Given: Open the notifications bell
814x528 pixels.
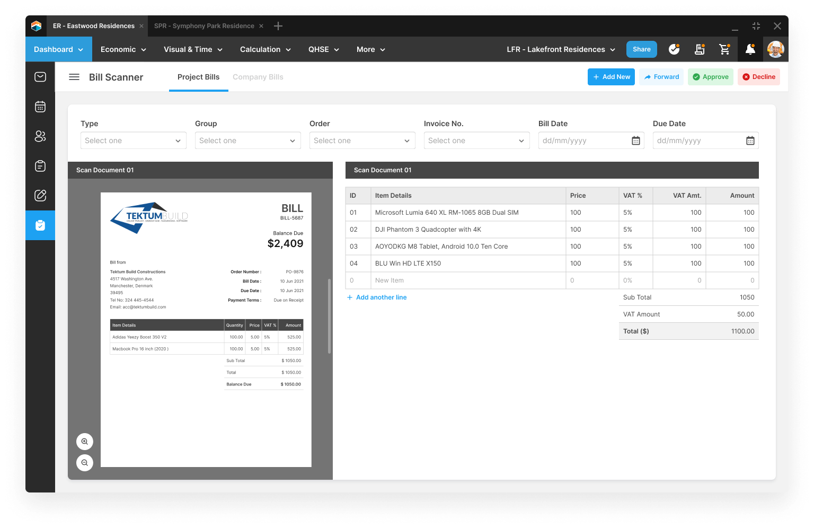Looking at the screenshot, I should tap(750, 49).
